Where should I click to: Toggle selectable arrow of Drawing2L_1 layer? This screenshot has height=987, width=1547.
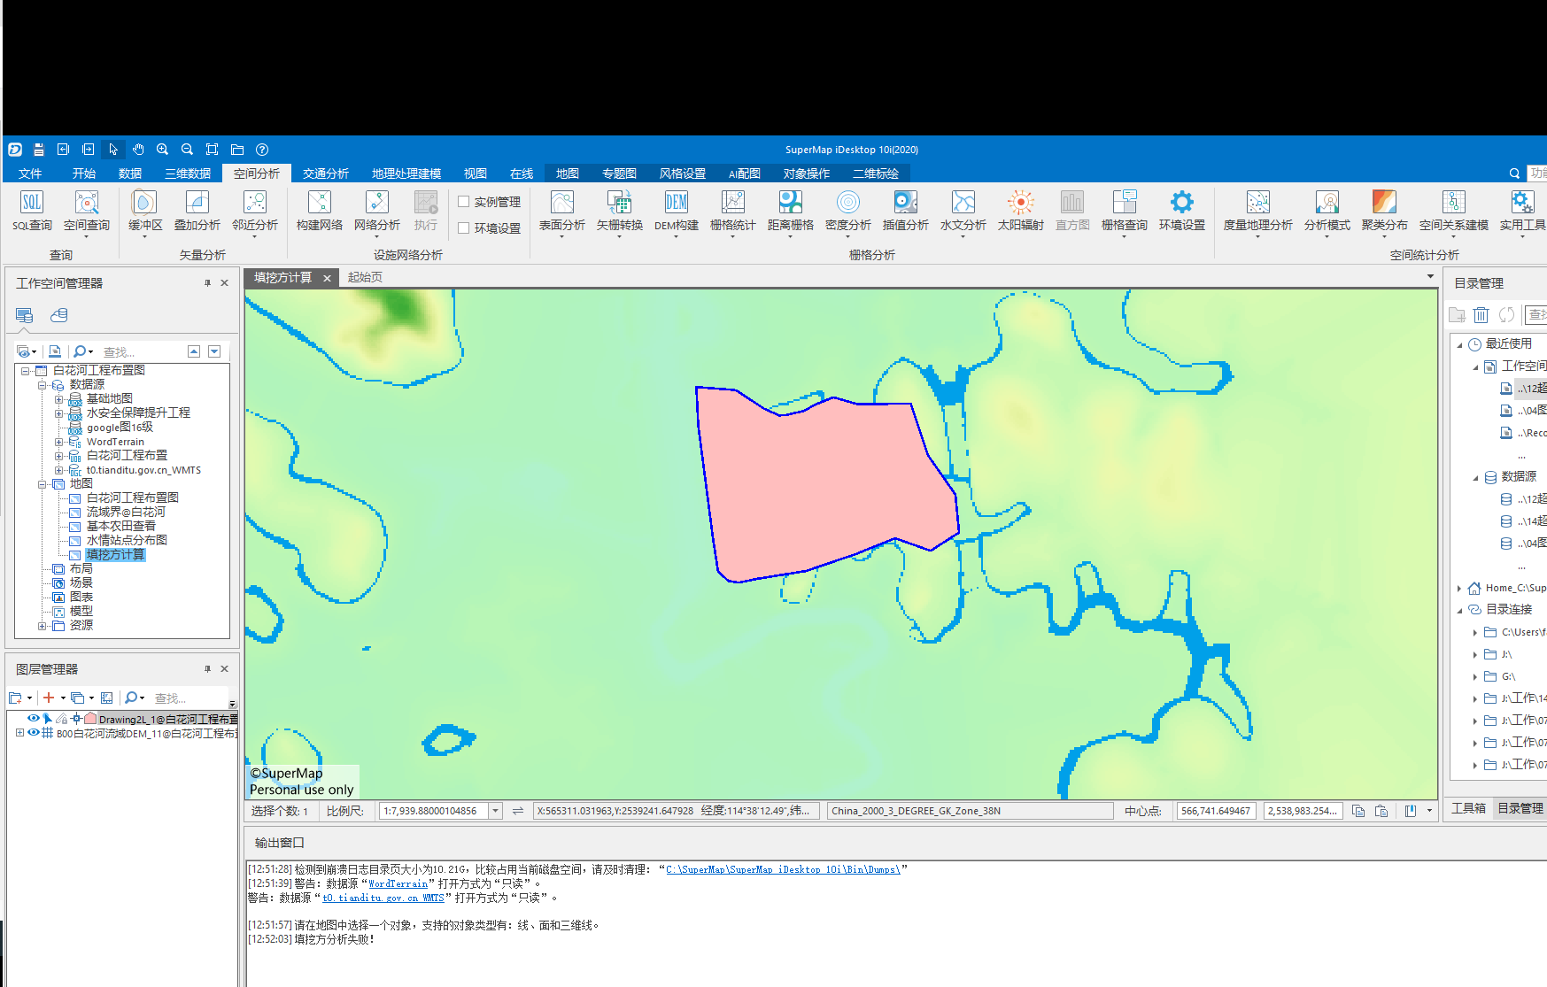pyautogui.click(x=48, y=719)
